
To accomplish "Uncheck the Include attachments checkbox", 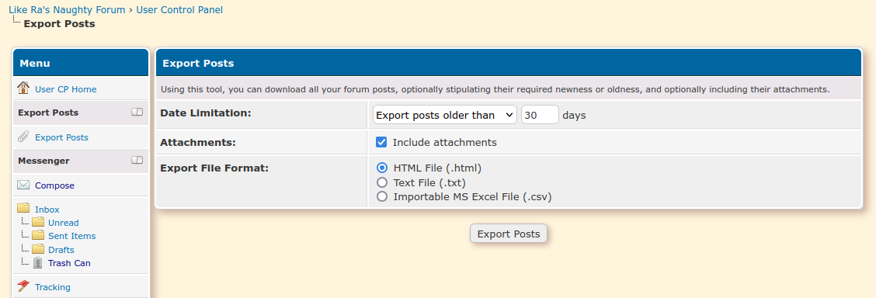I will click(381, 142).
